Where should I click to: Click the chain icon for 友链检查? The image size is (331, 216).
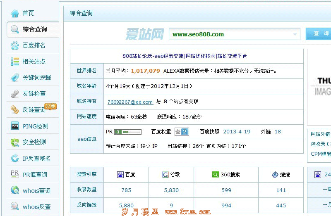click(x=15, y=94)
